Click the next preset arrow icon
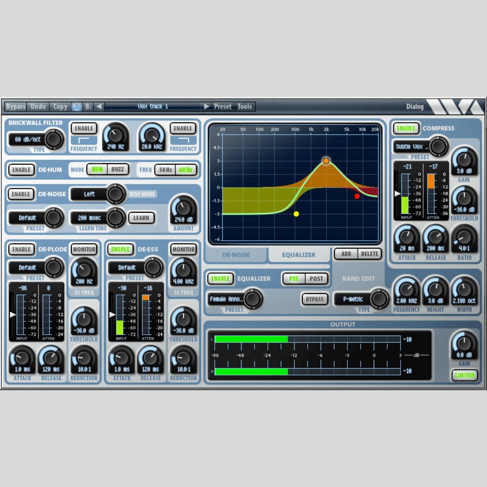The image size is (487, 487). 207,107
